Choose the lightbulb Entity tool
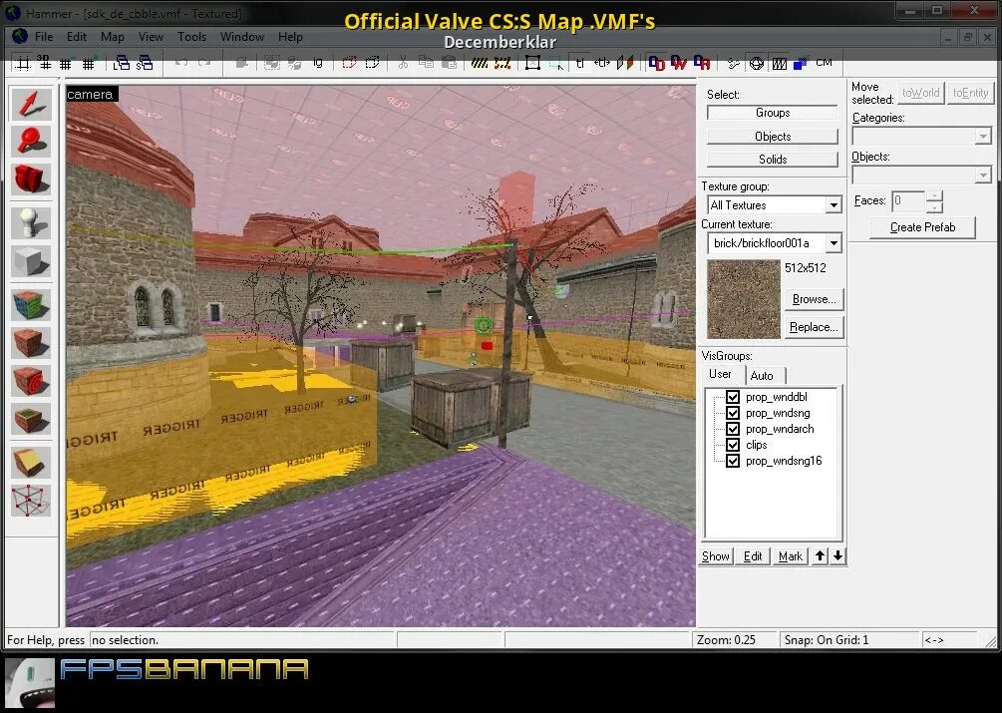 [x=31, y=223]
